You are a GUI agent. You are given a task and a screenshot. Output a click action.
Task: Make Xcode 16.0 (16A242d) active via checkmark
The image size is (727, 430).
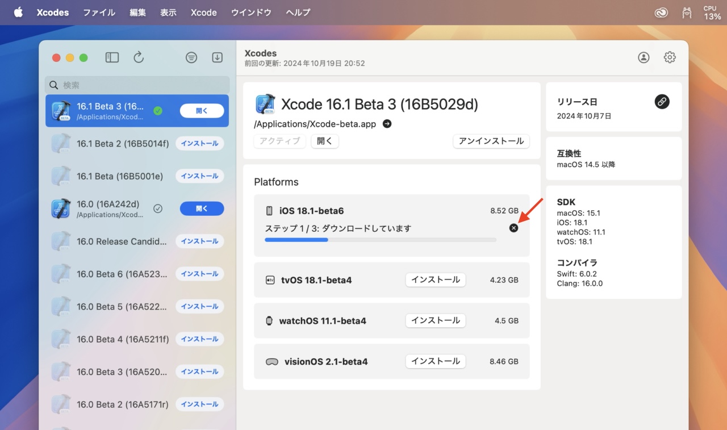[158, 208]
